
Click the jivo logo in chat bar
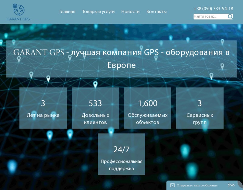[231, 185]
